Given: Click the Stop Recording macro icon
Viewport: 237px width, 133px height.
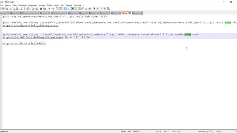Looking at the screenshot, I should pos(98,9).
